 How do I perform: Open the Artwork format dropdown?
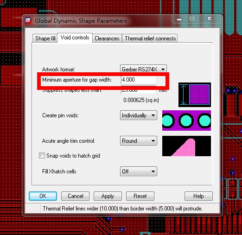pyautogui.click(x=143, y=69)
